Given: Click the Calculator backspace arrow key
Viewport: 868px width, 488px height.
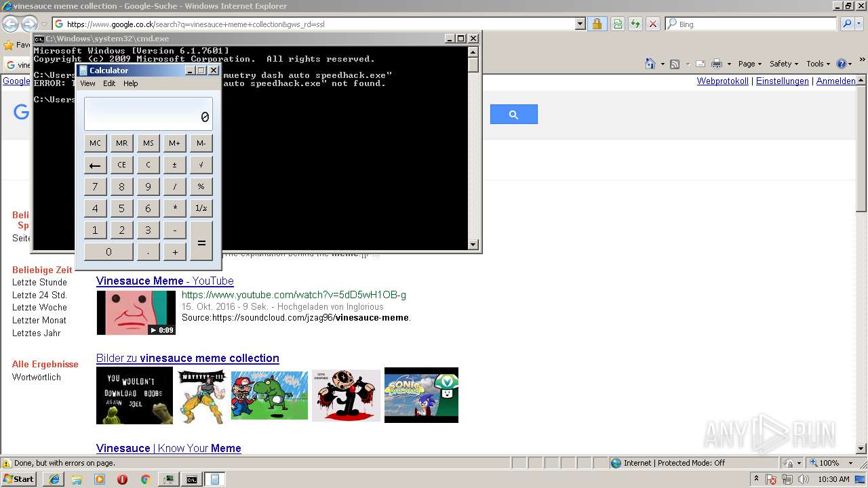Looking at the screenshot, I should 95,165.
